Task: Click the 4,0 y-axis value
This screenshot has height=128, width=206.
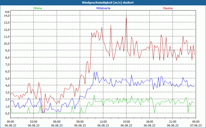Action: click(8, 85)
